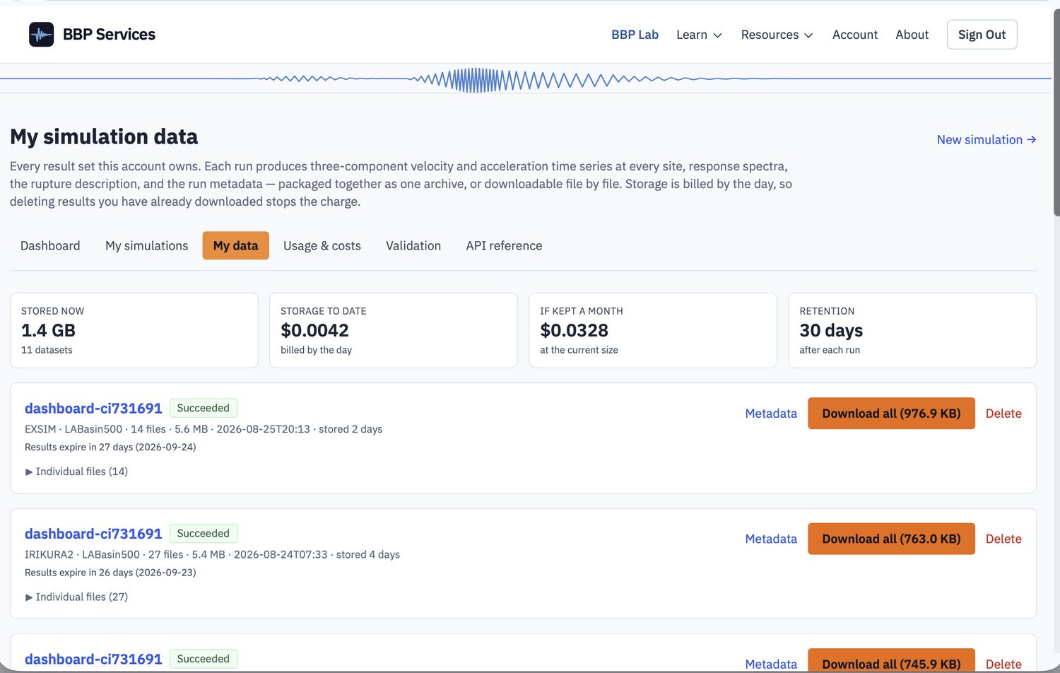Open the Learn dropdown menu
The width and height of the screenshot is (1060, 673).
click(699, 35)
